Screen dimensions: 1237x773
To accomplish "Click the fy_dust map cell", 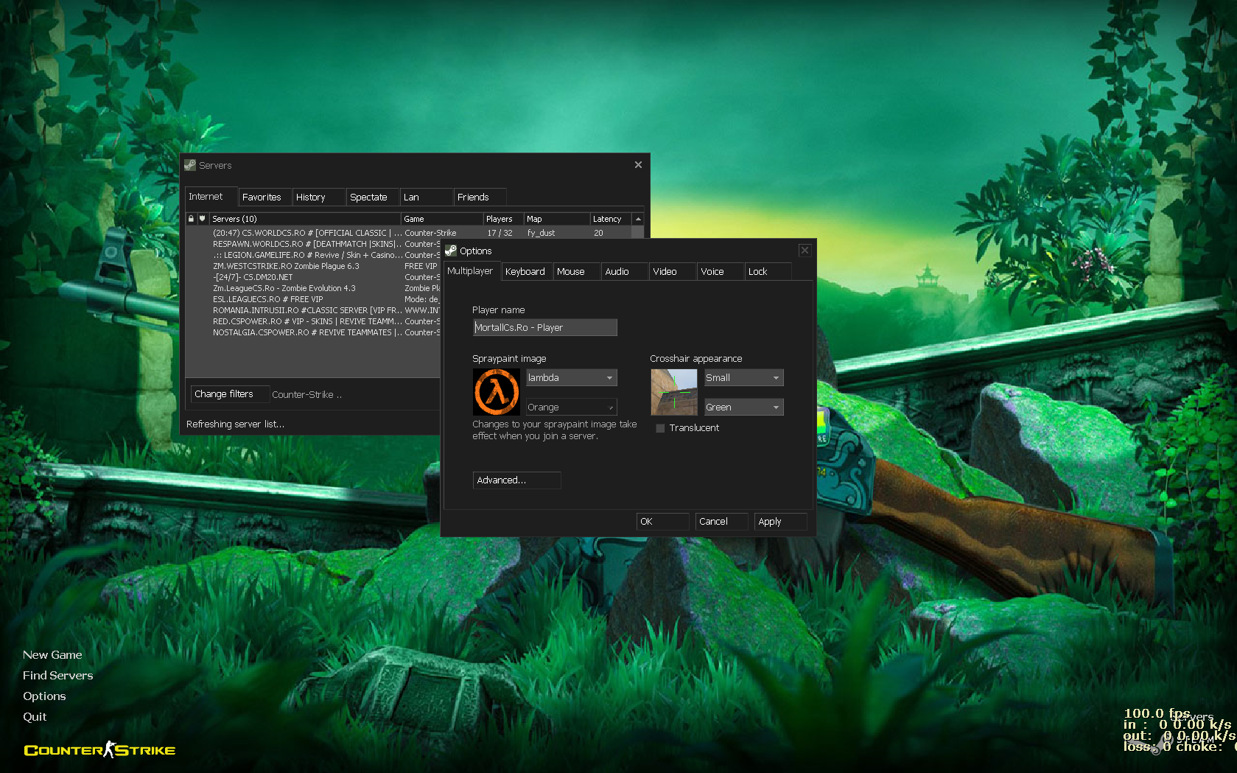I will tap(541, 233).
